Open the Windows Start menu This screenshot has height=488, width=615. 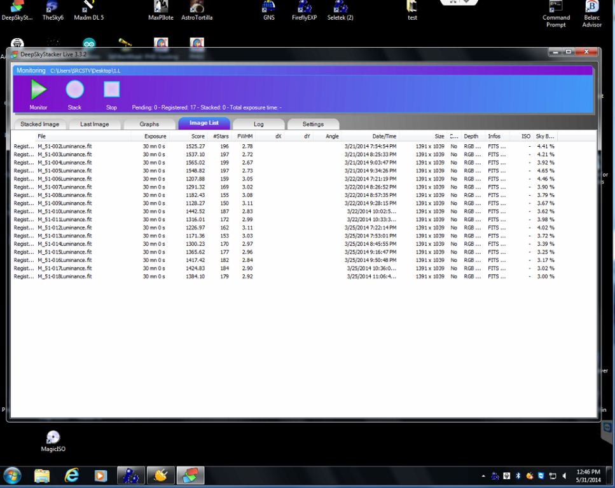click(12, 476)
